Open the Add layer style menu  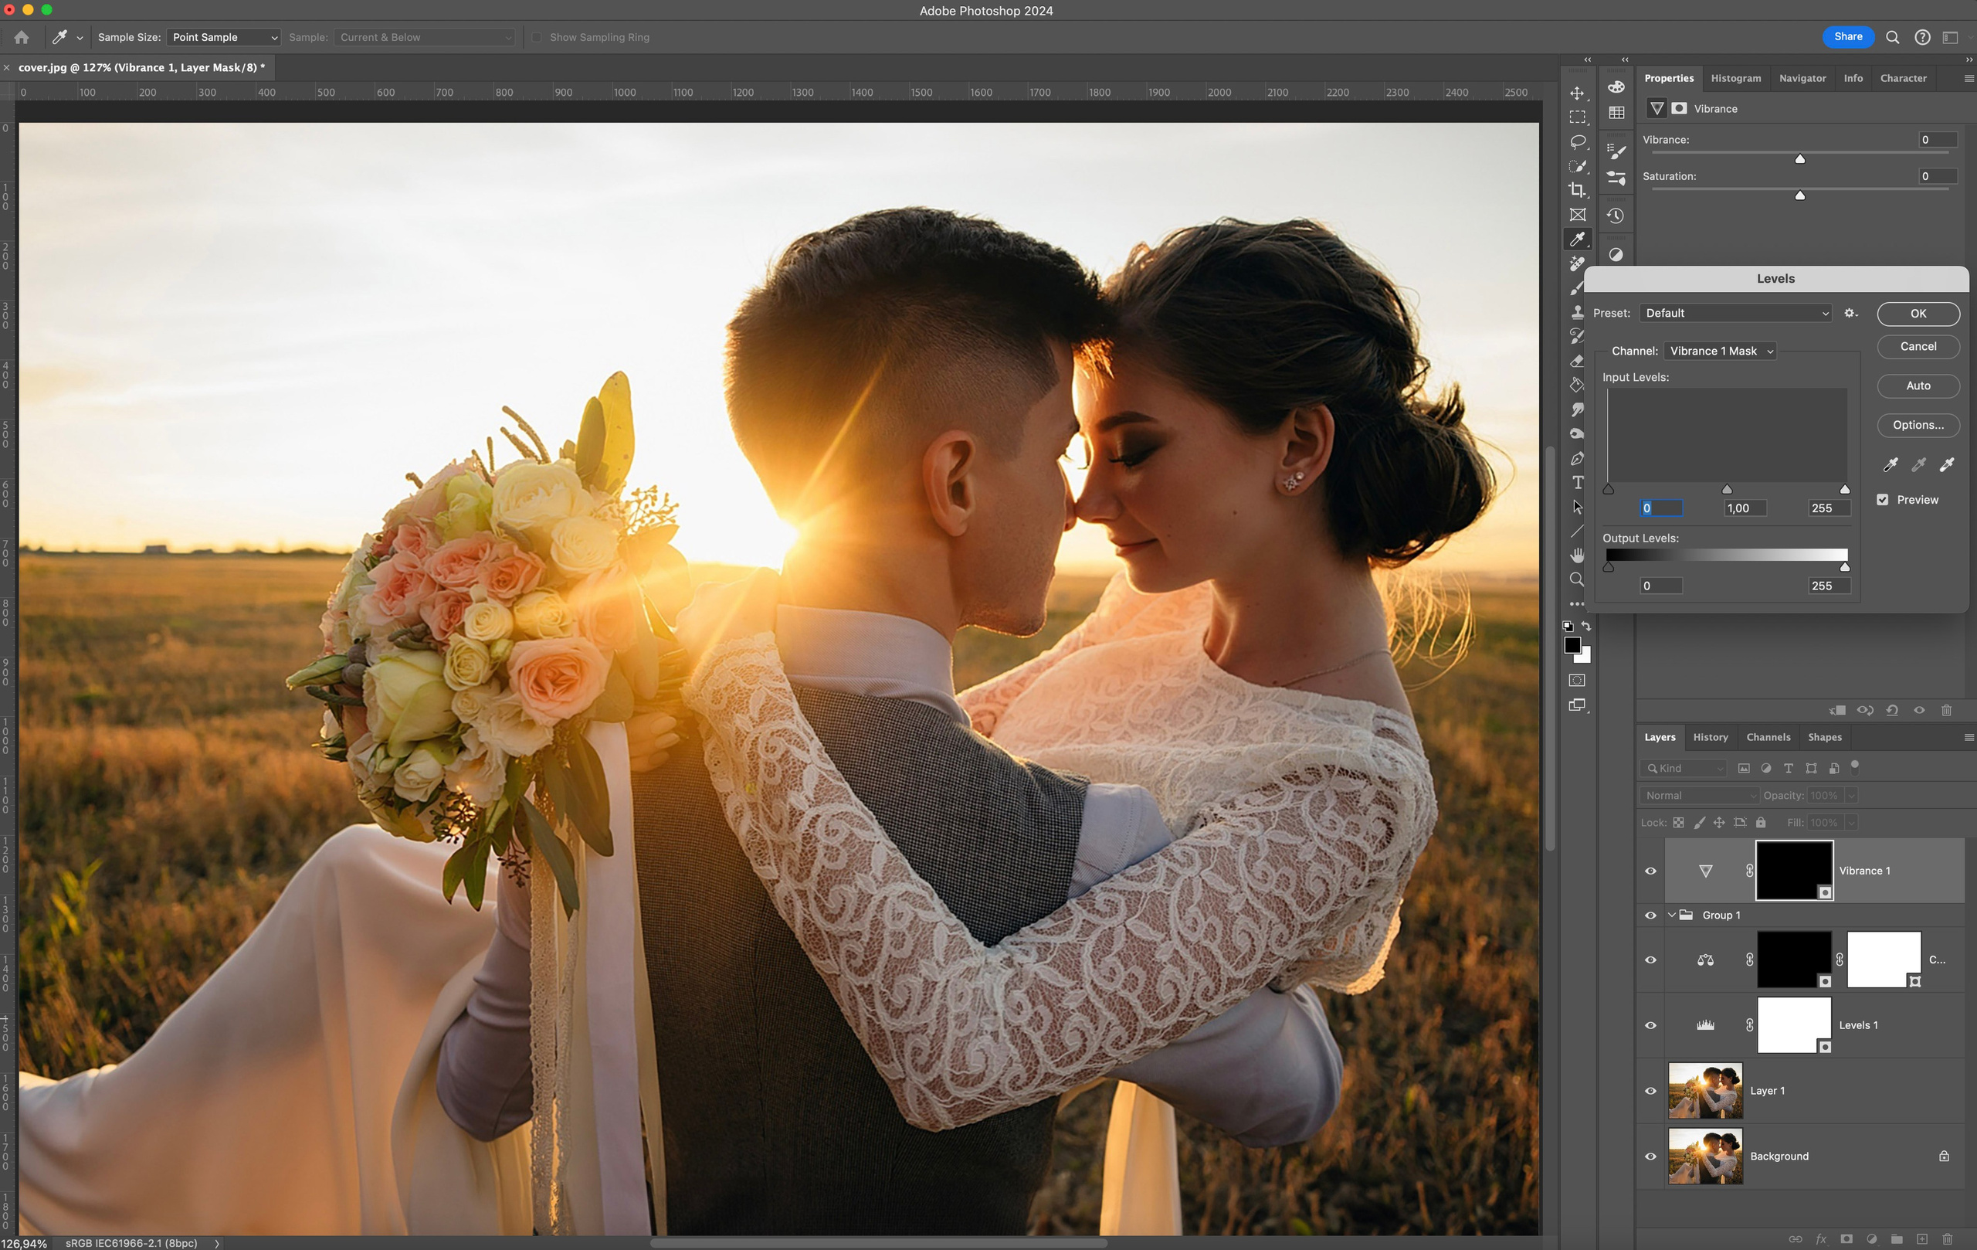[x=1822, y=1239]
